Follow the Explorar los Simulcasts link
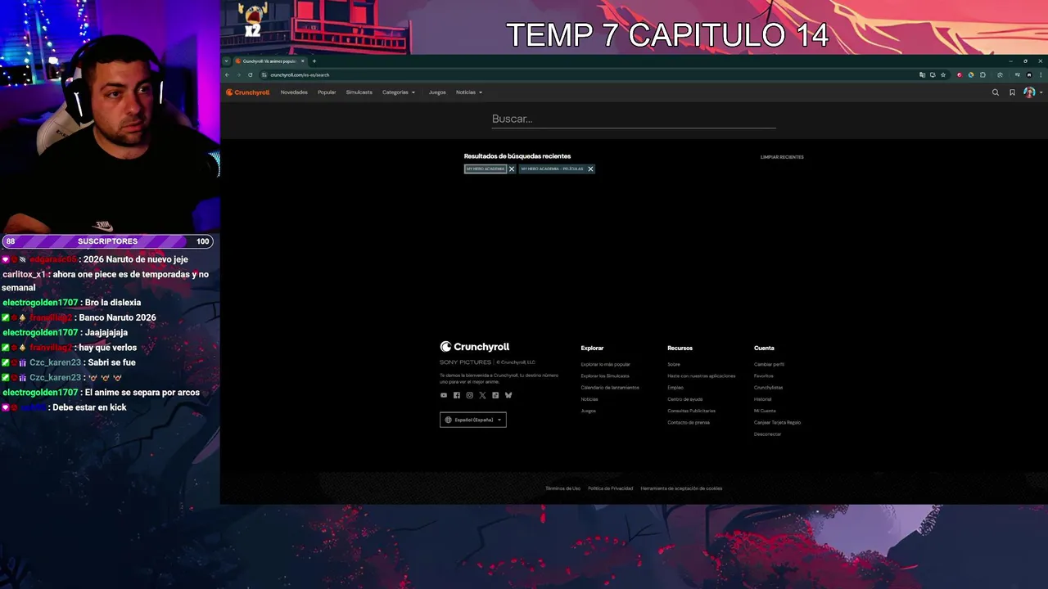 (x=605, y=376)
